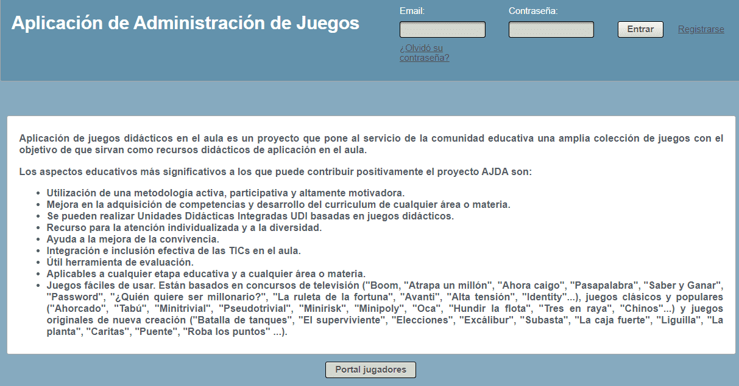Click the Email input field
This screenshot has height=386, width=739.
(442, 30)
